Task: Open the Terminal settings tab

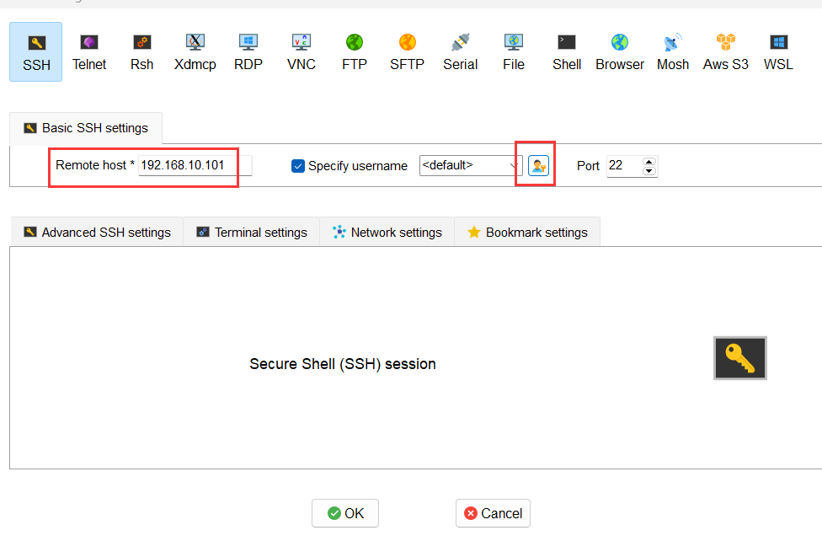Action: (x=252, y=232)
